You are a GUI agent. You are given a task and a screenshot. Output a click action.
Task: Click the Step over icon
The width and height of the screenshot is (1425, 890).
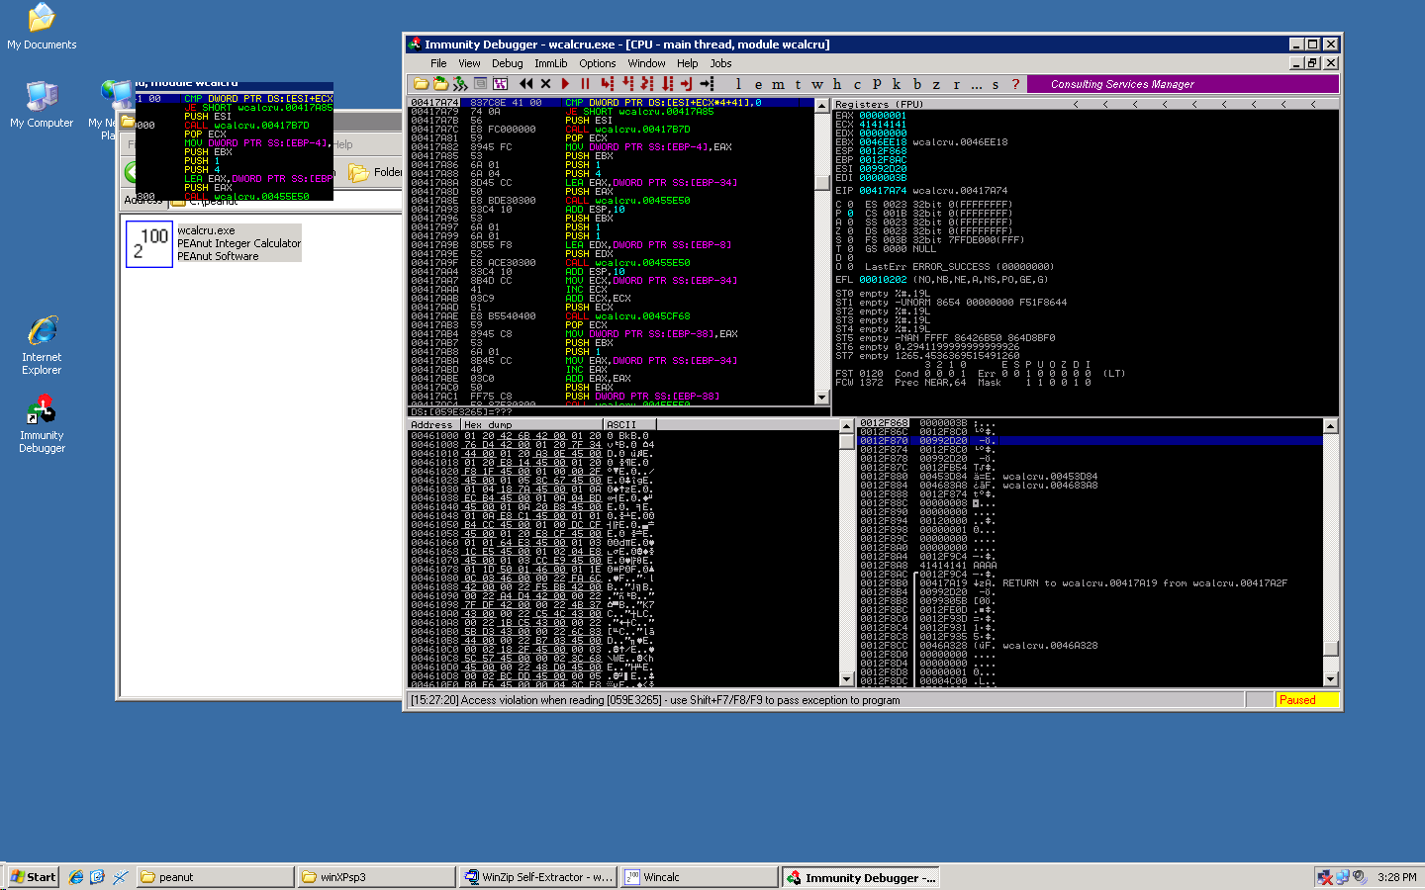tap(627, 84)
